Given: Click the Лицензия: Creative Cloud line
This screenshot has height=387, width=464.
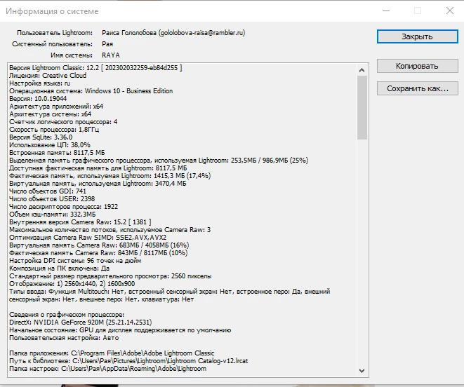Looking at the screenshot, I should pyautogui.click(x=48, y=76).
